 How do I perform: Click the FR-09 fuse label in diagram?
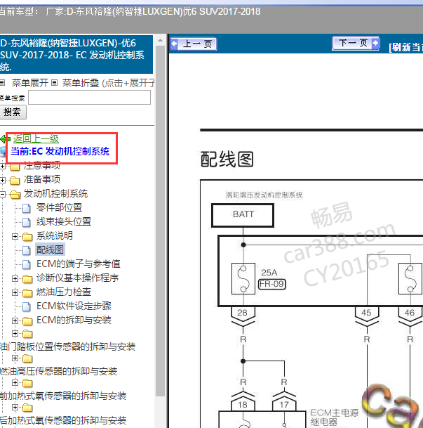272,284
